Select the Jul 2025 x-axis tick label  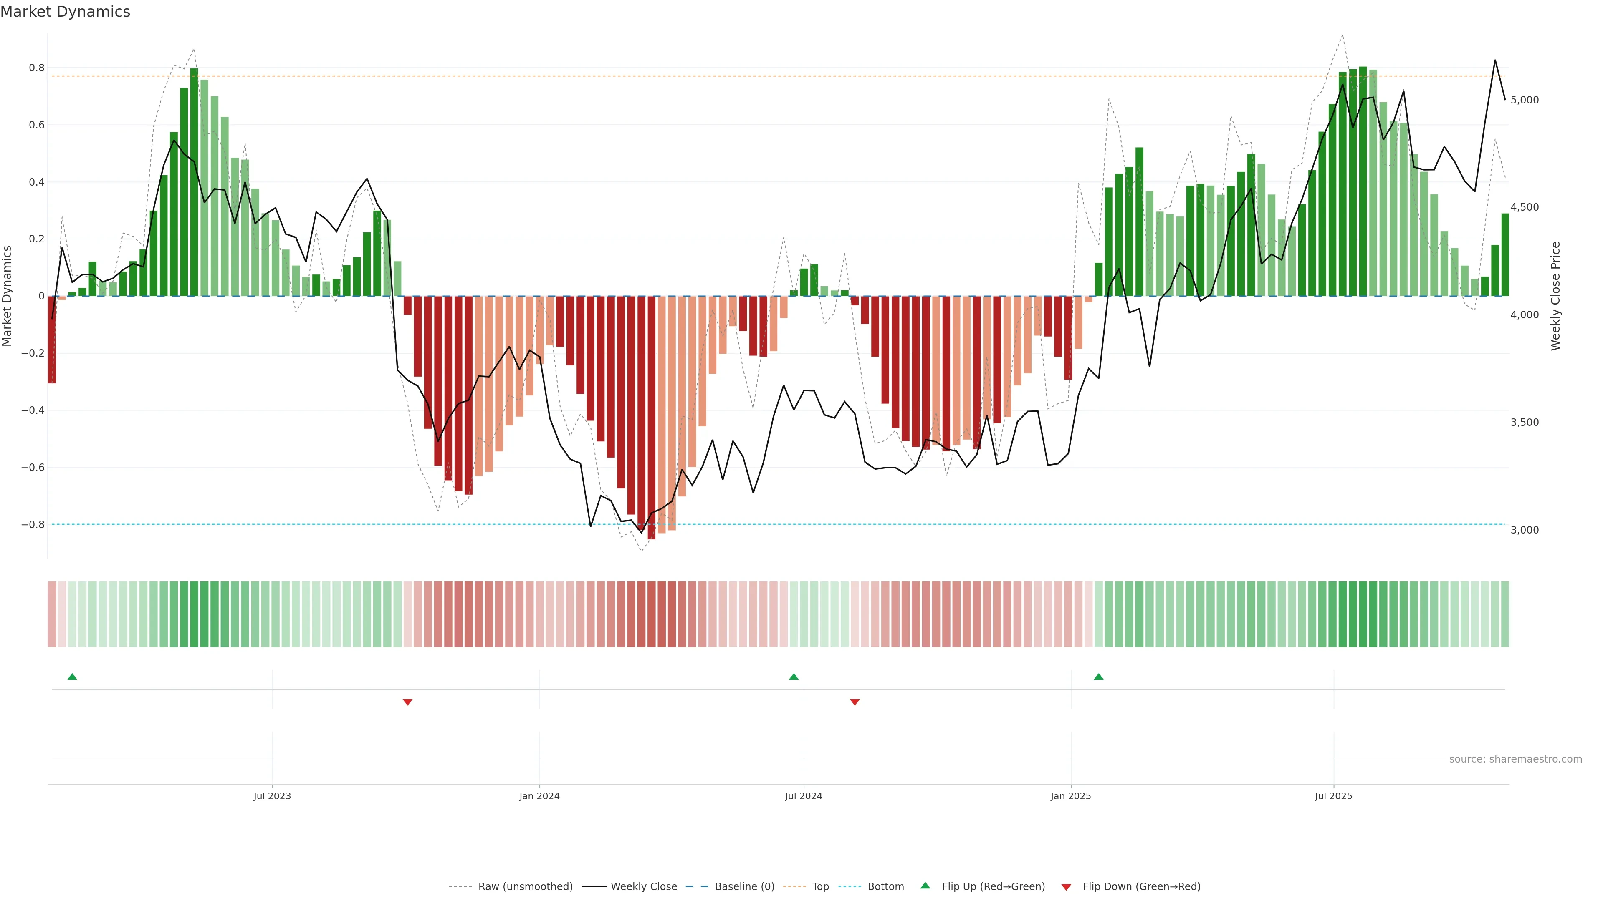(1334, 796)
